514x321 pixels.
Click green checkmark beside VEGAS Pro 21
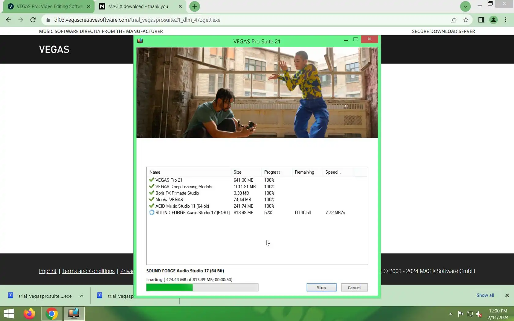click(x=151, y=180)
